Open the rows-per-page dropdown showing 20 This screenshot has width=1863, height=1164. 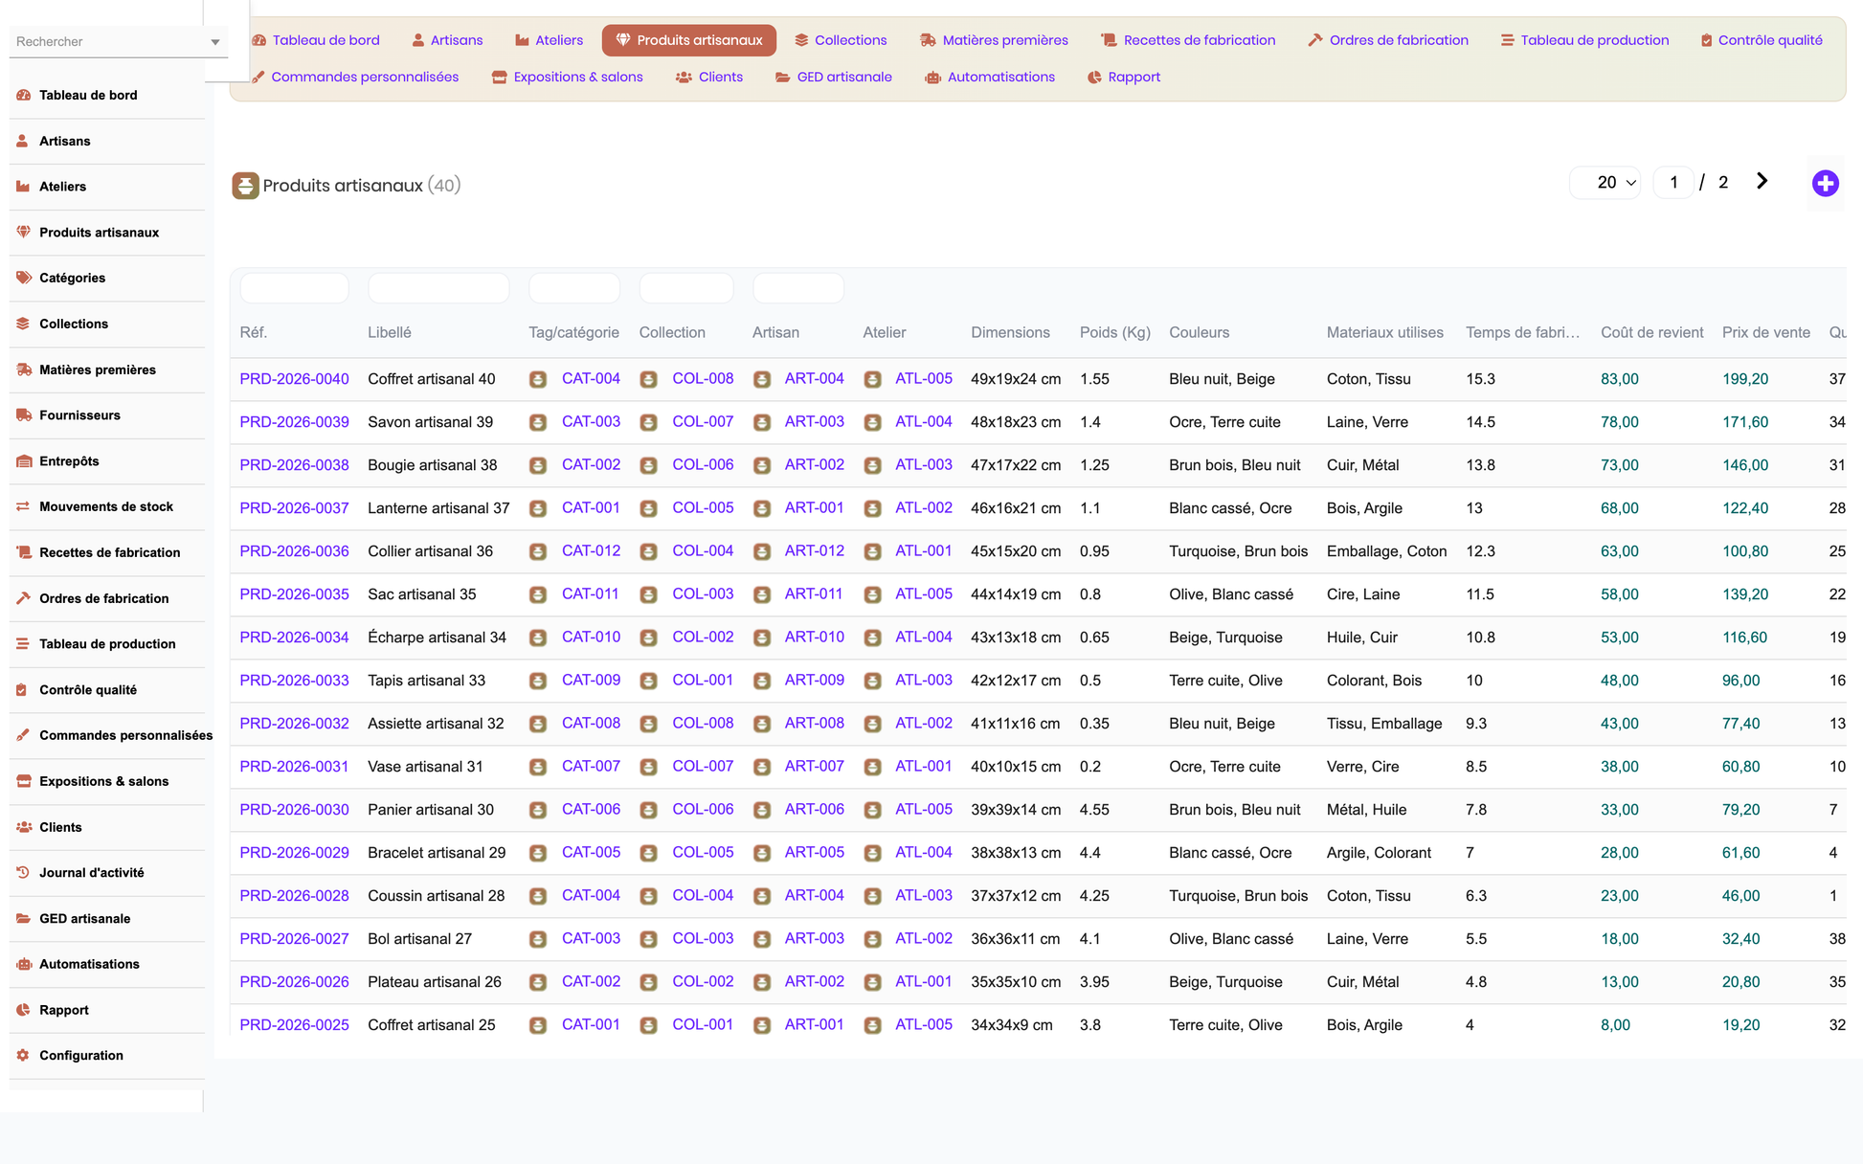[x=1605, y=183]
